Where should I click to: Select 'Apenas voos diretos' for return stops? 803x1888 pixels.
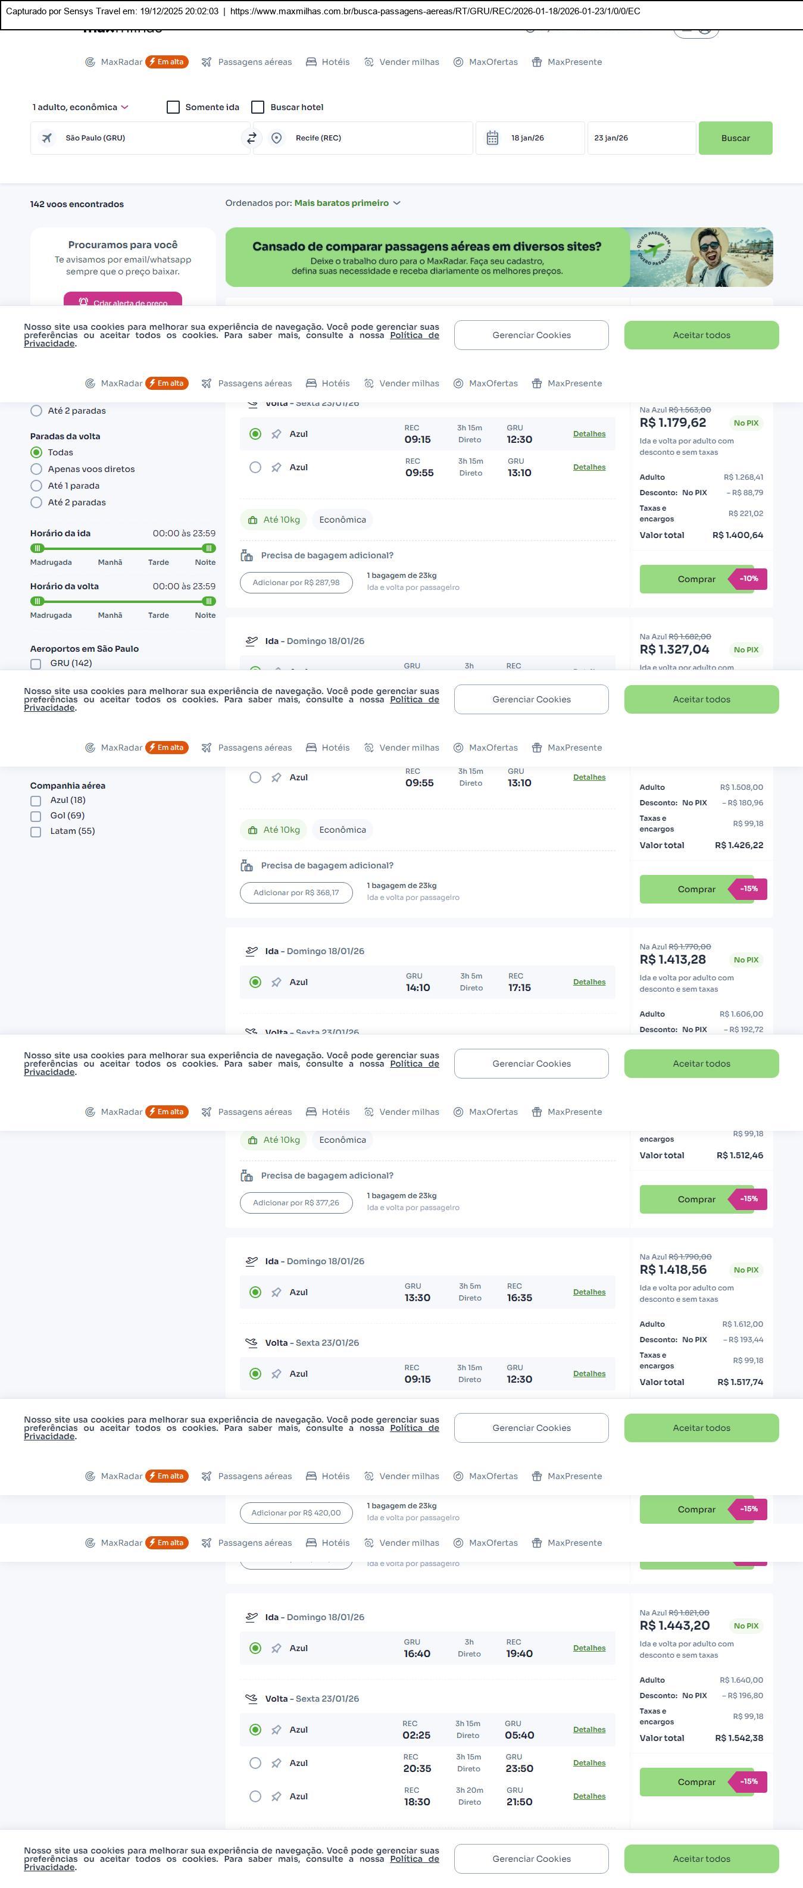tap(36, 469)
